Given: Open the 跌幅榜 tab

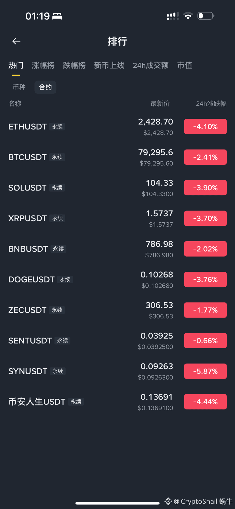Looking at the screenshot, I should (74, 66).
